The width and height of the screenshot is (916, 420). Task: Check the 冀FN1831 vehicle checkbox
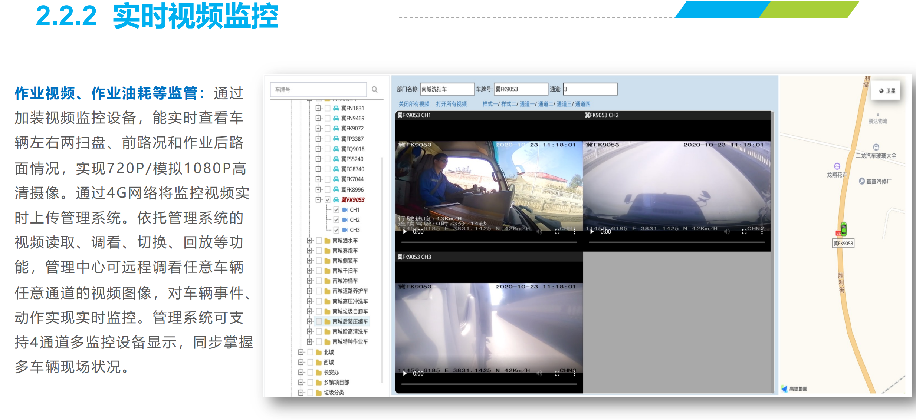328,108
